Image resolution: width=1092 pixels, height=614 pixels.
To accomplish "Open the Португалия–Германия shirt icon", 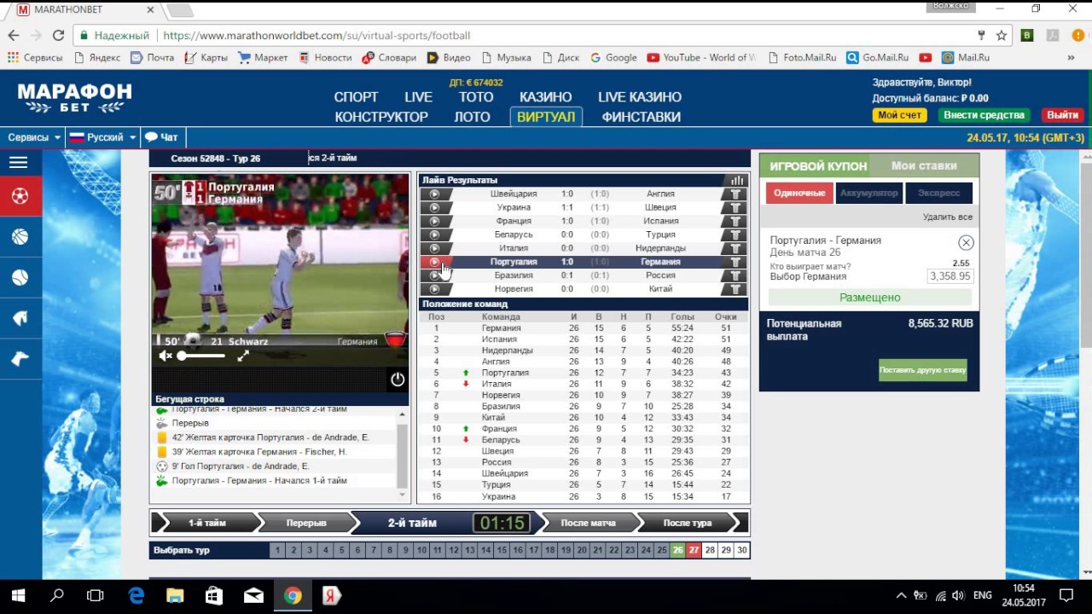I will [x=734, y=262].
